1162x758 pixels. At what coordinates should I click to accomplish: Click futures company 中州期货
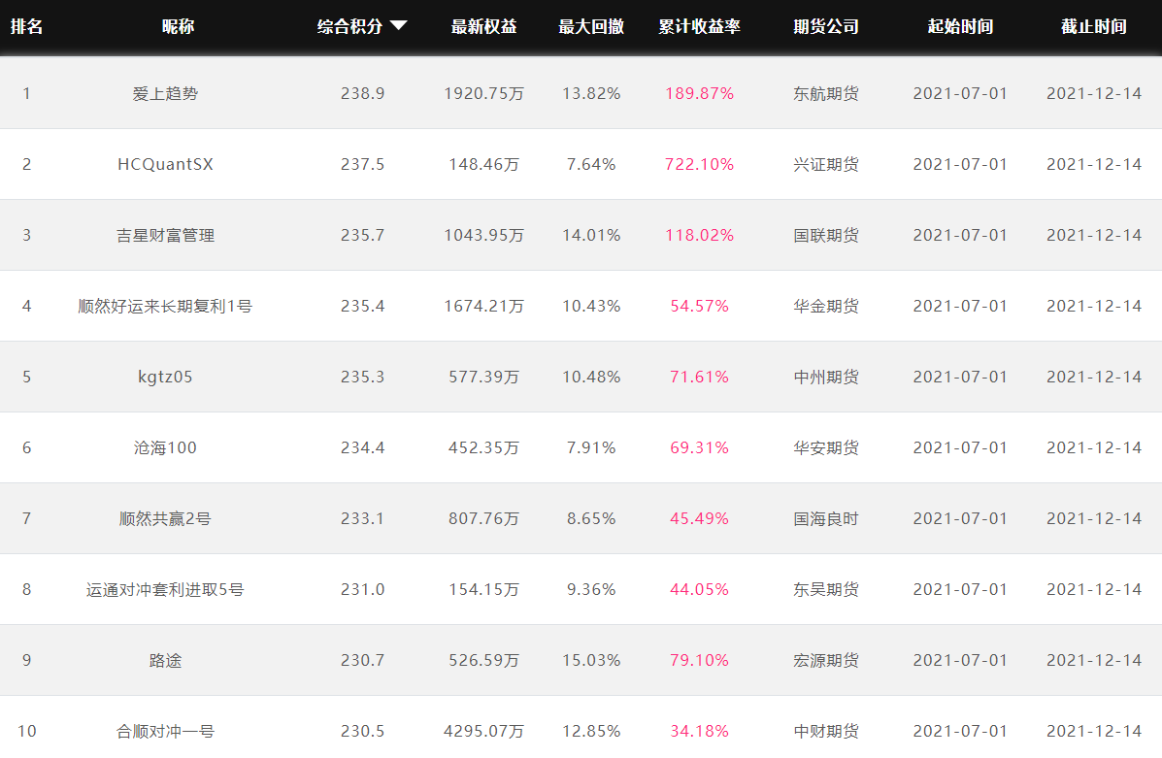[x=826, y=378]
